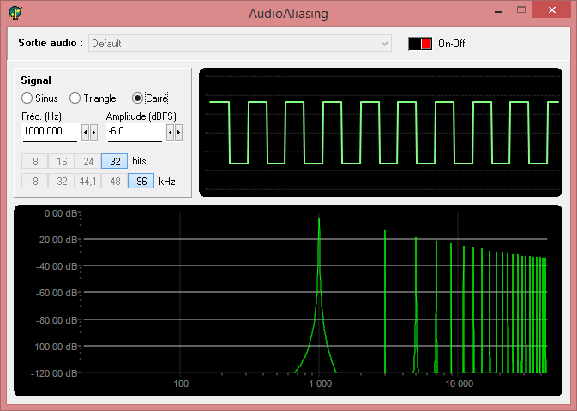This screenshot has height=411, width=577.
Task: Click the Fréq. (Hz) input field
Action: 50,131
